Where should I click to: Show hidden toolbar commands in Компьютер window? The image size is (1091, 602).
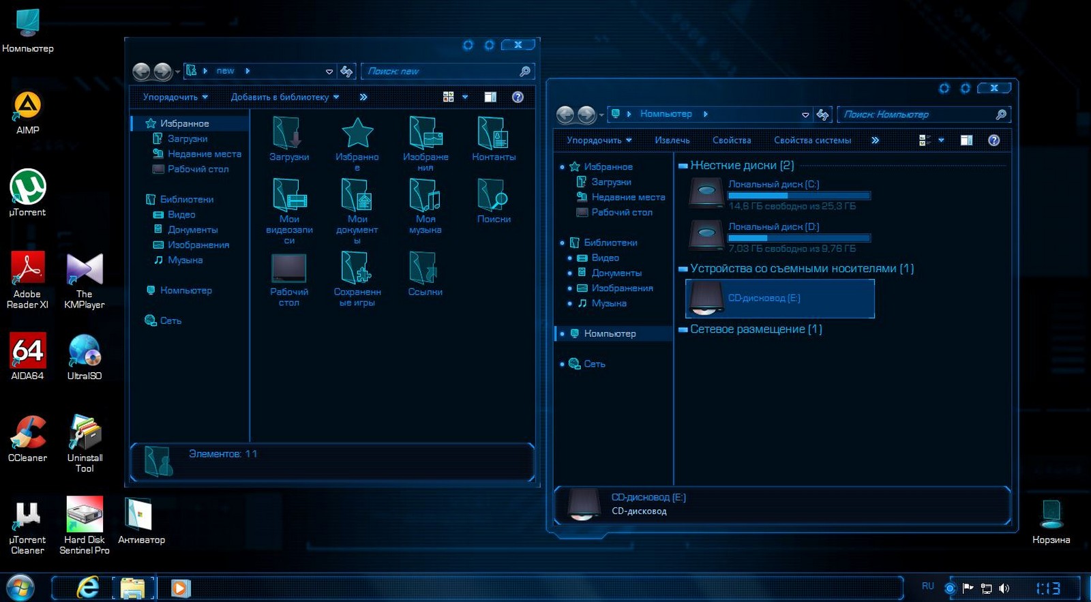click(875, 140)
